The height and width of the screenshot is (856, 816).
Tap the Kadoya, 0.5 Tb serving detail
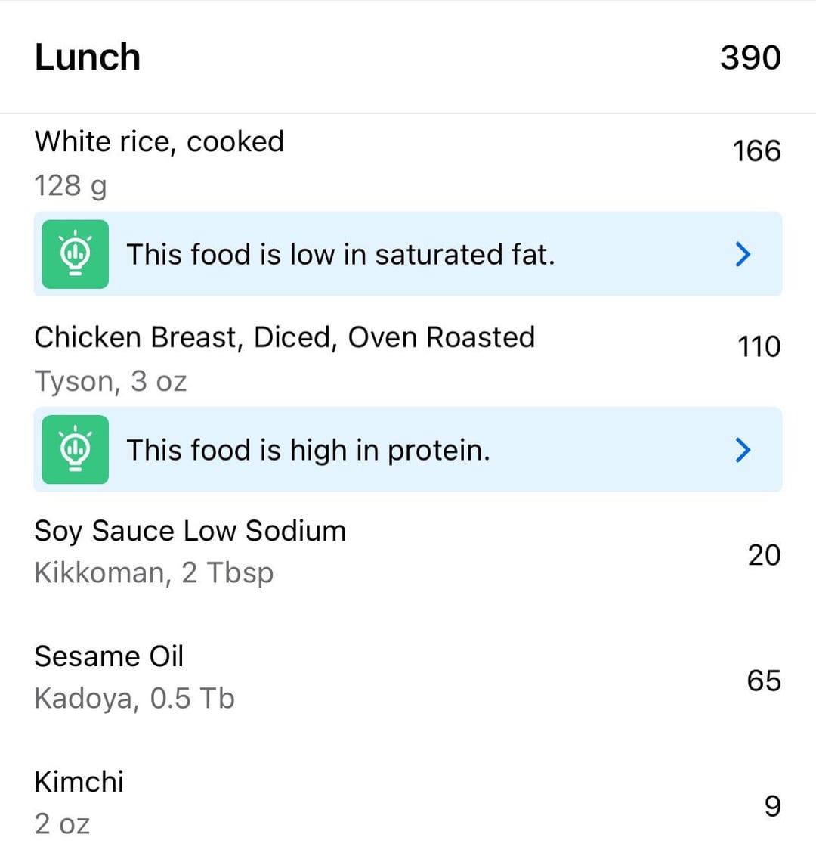[x=134, y=699]
